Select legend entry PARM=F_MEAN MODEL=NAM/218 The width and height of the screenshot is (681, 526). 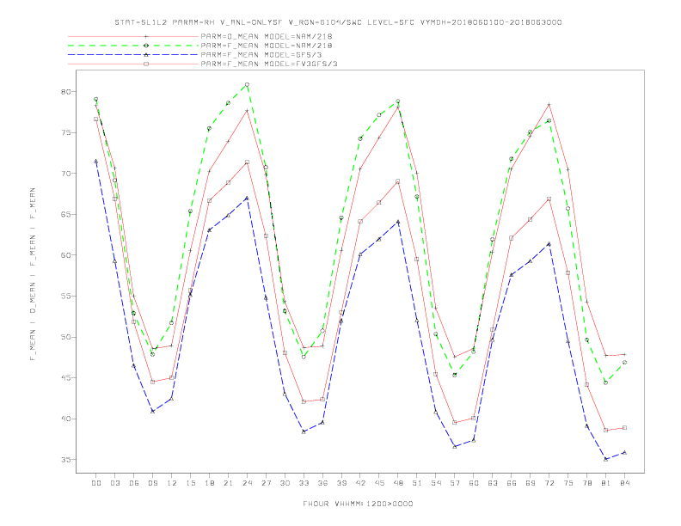267,46
